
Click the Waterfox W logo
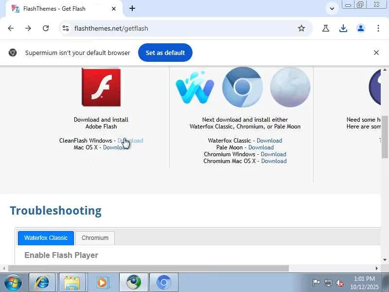click(x=195, y=88)
